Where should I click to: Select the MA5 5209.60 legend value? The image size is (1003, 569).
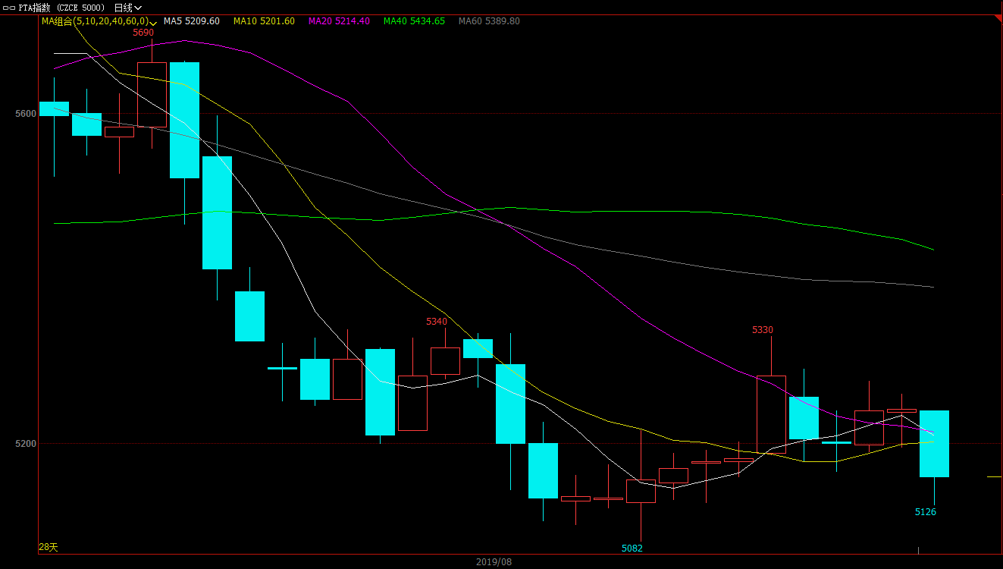(x=192, y=21)
